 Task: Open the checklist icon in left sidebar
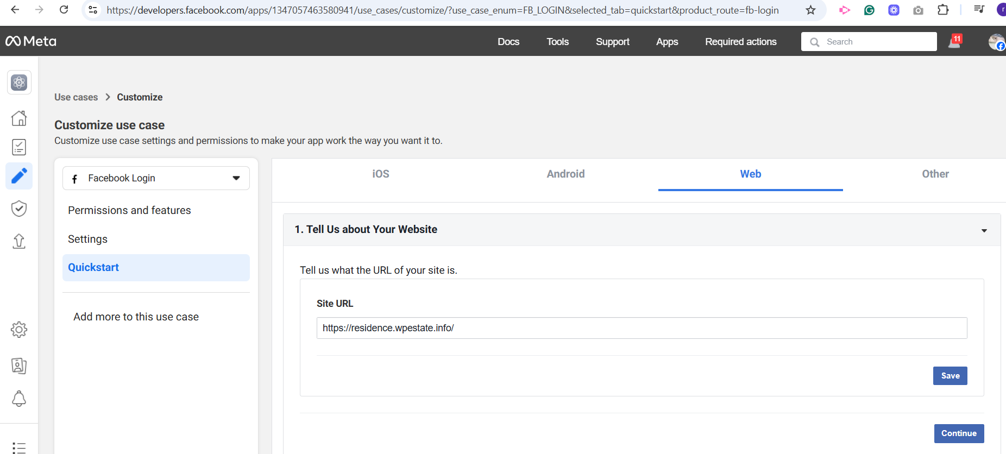click(19, 147)
